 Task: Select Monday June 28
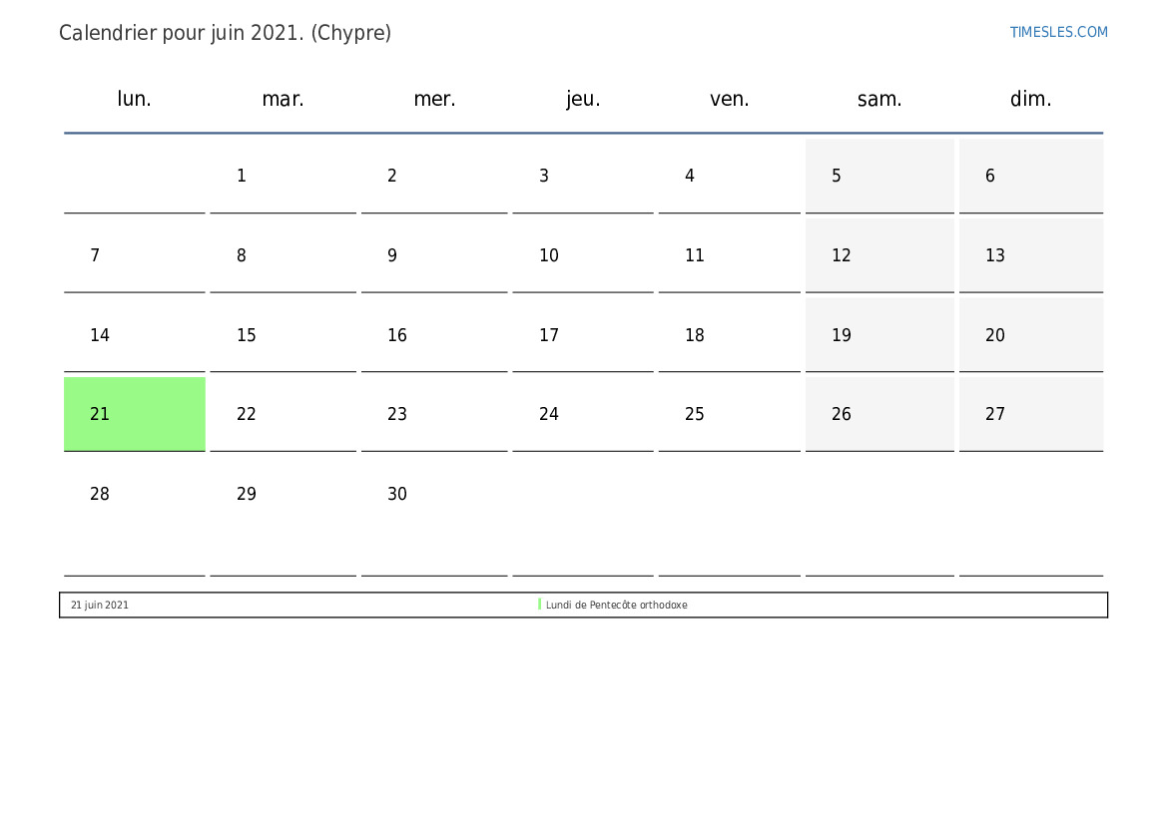(x=134, y=494)
